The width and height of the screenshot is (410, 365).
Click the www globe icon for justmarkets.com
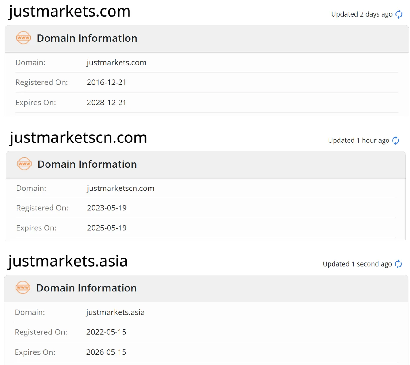point(23,38)
